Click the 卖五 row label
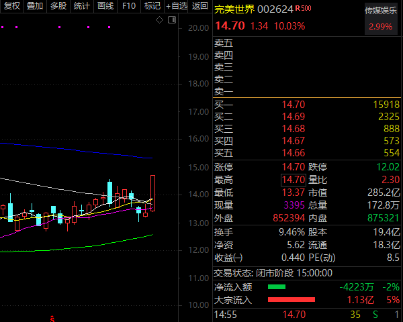 (x=224, y=43)
